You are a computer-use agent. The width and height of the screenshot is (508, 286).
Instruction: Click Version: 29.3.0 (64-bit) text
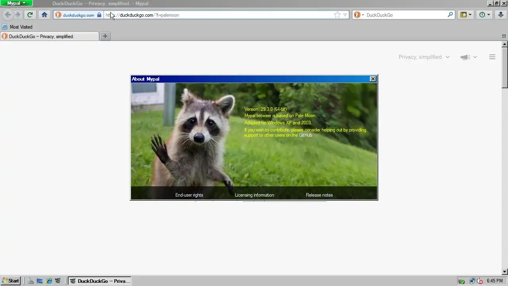click(266, 109)
